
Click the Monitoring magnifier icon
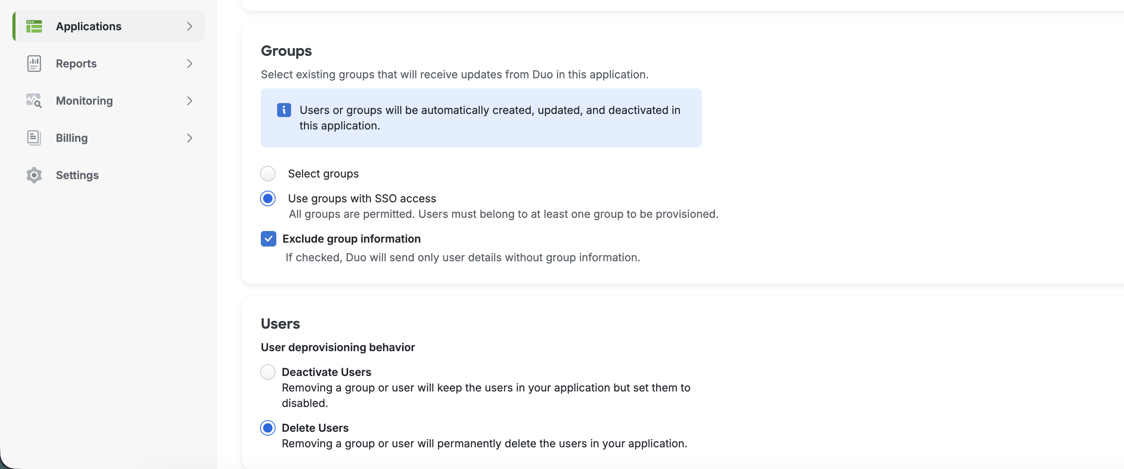[x=34, y=101]
